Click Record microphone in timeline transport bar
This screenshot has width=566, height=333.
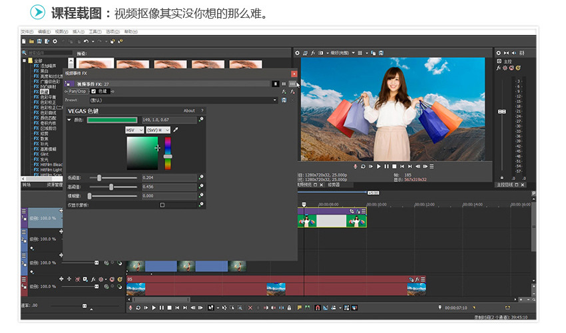click(131, 308)
